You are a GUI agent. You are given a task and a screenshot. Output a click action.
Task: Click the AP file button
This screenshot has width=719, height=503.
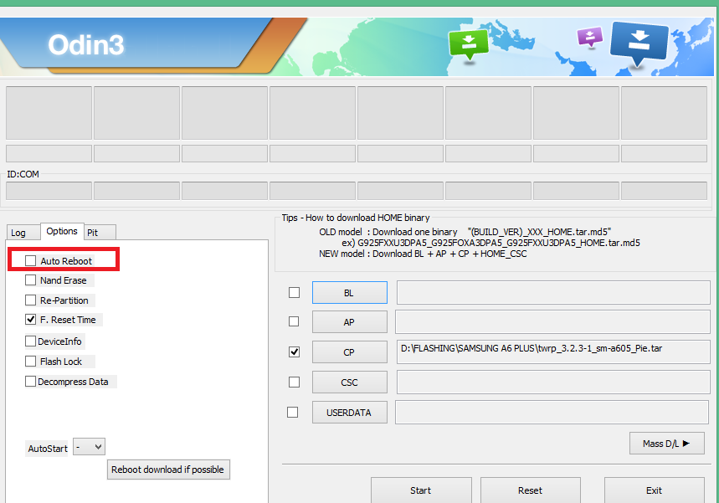349,322
